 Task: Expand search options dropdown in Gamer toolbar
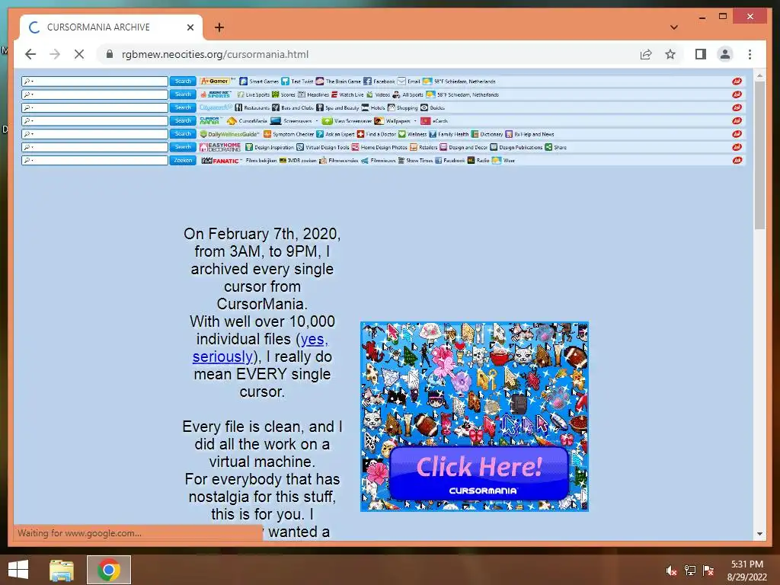point(28,81)
